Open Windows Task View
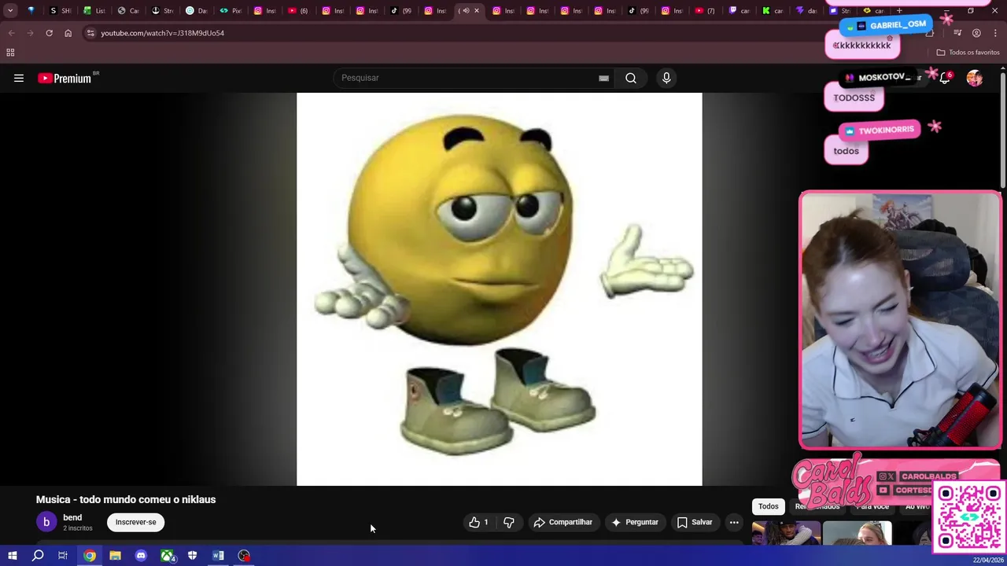The height and width of the screenshot is (566, 1007). 63,556
